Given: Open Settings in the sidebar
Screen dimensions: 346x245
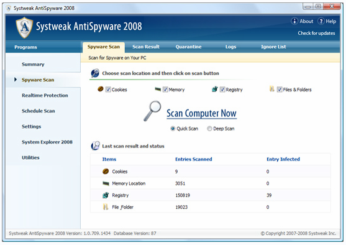Looking at the screenshot, I should [31, 126].
